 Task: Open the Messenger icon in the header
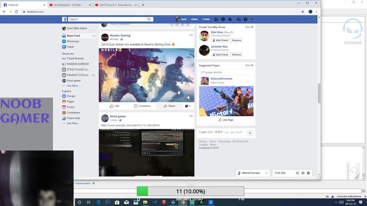223,19
